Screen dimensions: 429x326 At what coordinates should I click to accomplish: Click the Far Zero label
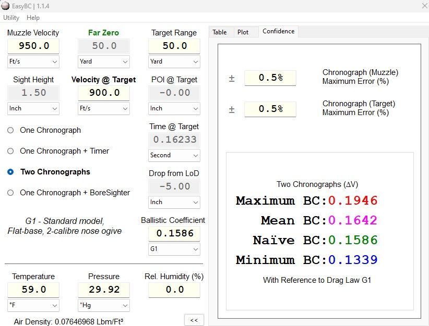tap(103, 33)
